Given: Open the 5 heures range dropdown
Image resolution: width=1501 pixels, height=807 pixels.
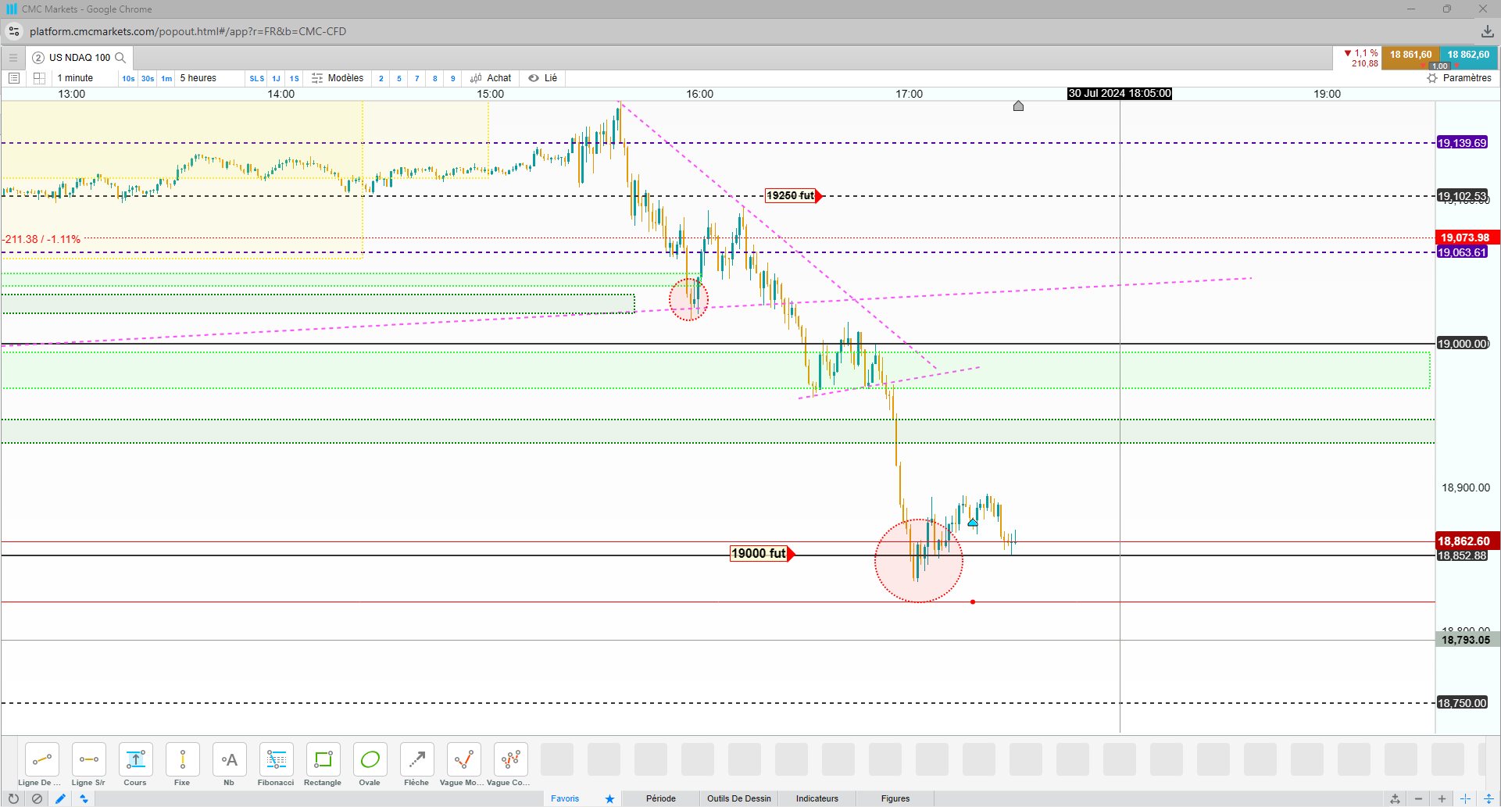Looking at the screenshot, I should (198, 78).
